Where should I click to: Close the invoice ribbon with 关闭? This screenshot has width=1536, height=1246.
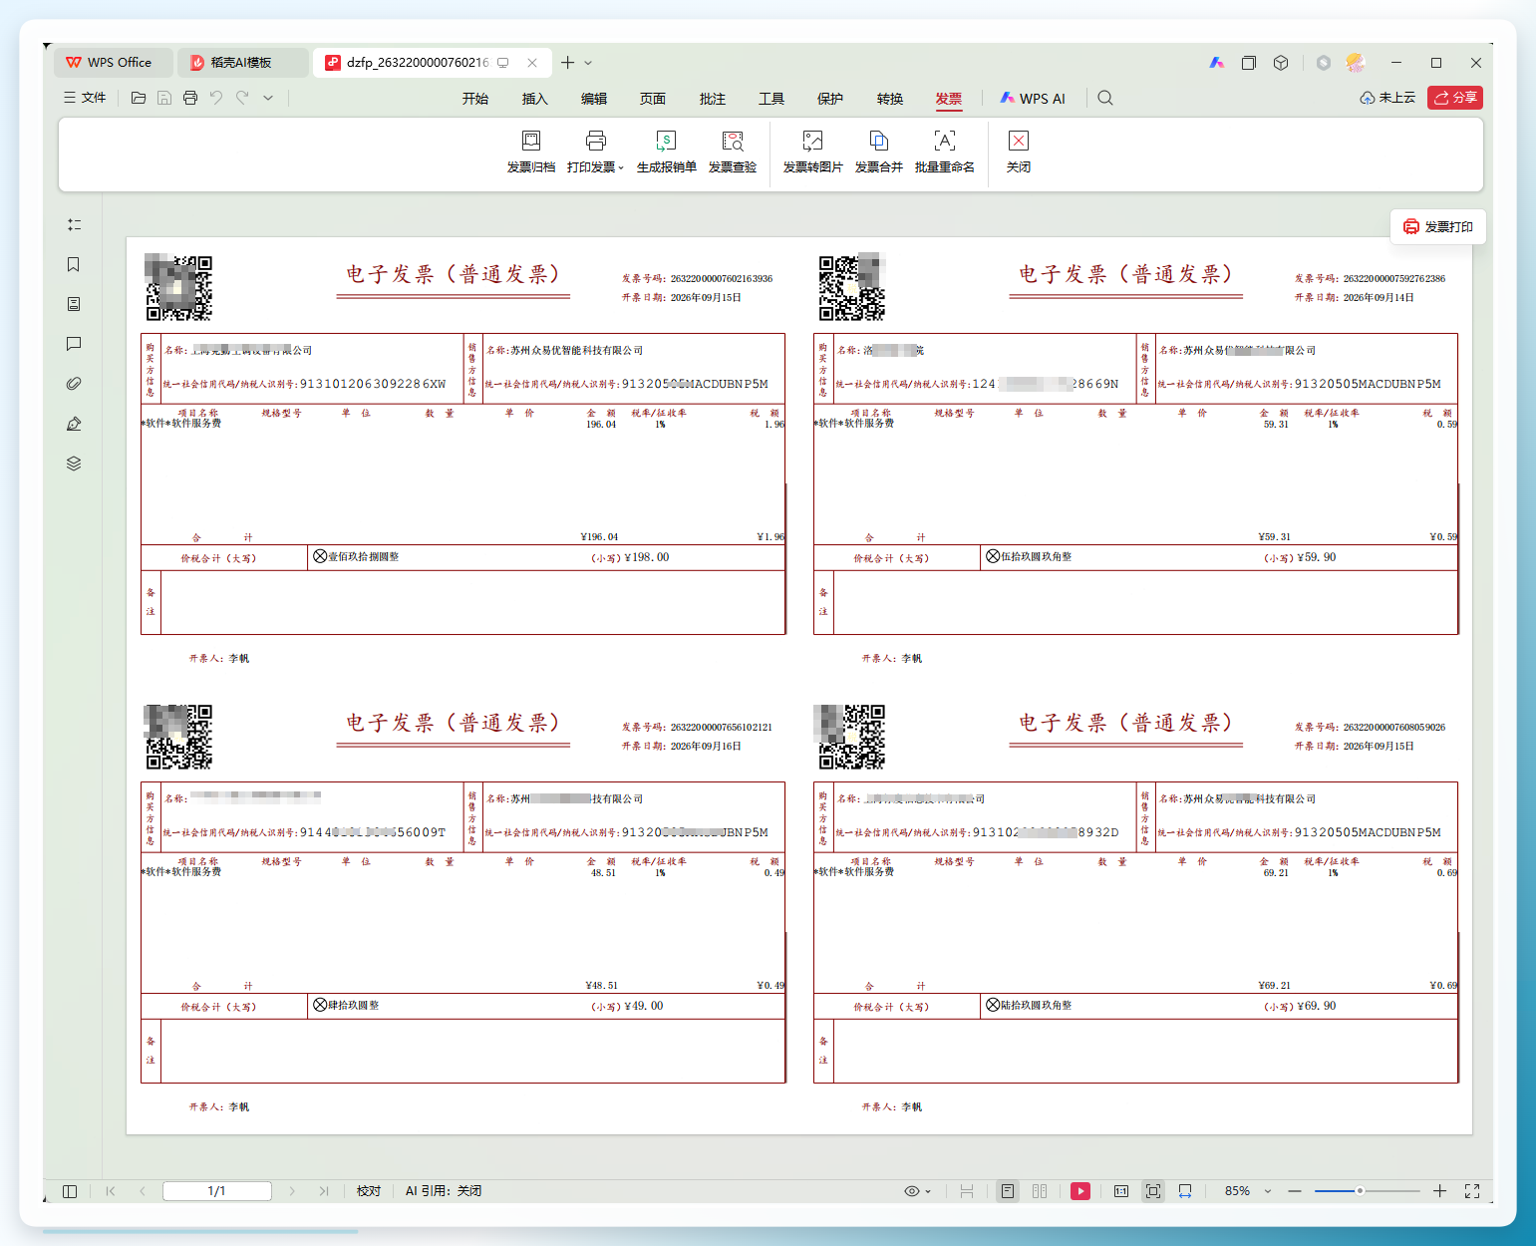[x=1018, y=152]
